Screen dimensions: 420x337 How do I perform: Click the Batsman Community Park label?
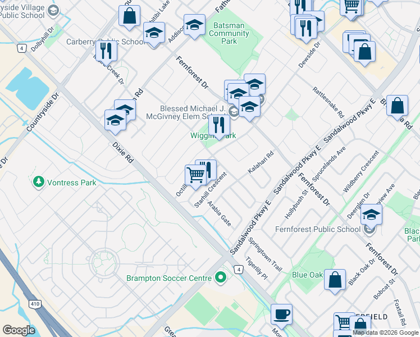point(229,33)
